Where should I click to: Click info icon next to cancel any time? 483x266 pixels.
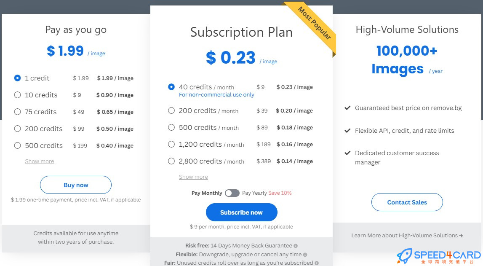click(x=305, y=255)
